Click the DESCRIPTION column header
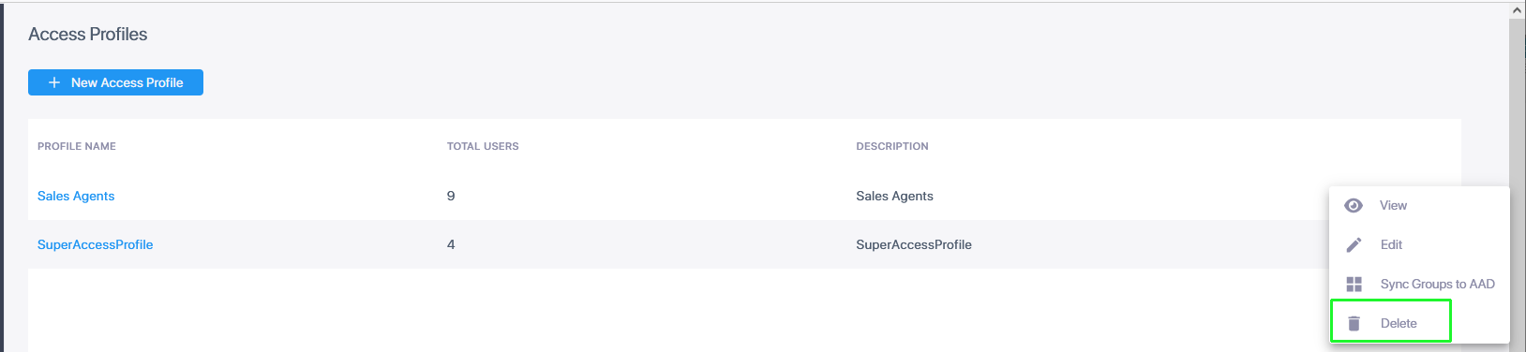The height and width of the screenshot is (352, 1526). tap(892, 146)
